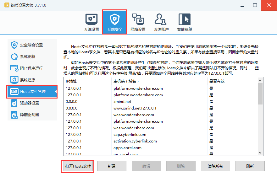
Task: Click the IP地址 column header
Action: 87,81
